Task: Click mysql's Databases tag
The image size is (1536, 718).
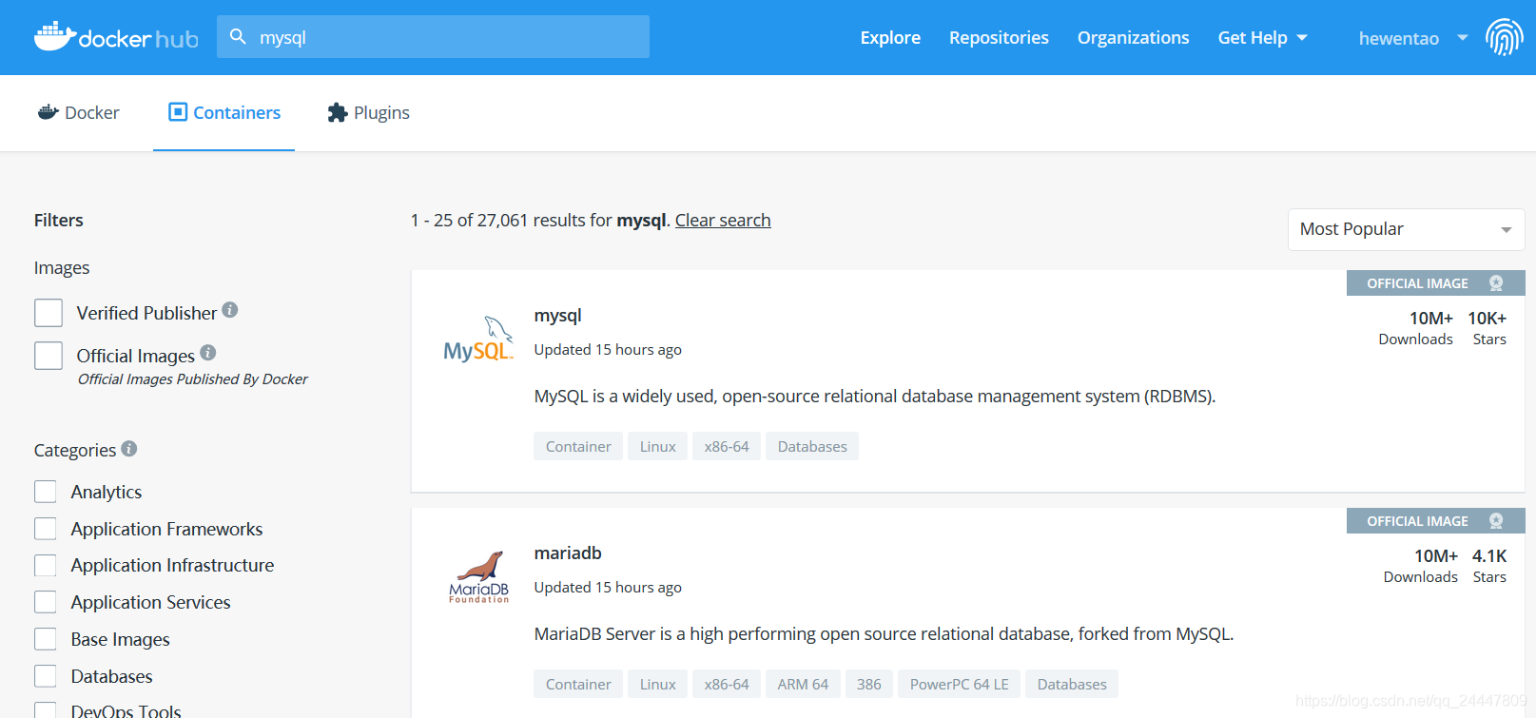Action: click(x=812, y=446)
